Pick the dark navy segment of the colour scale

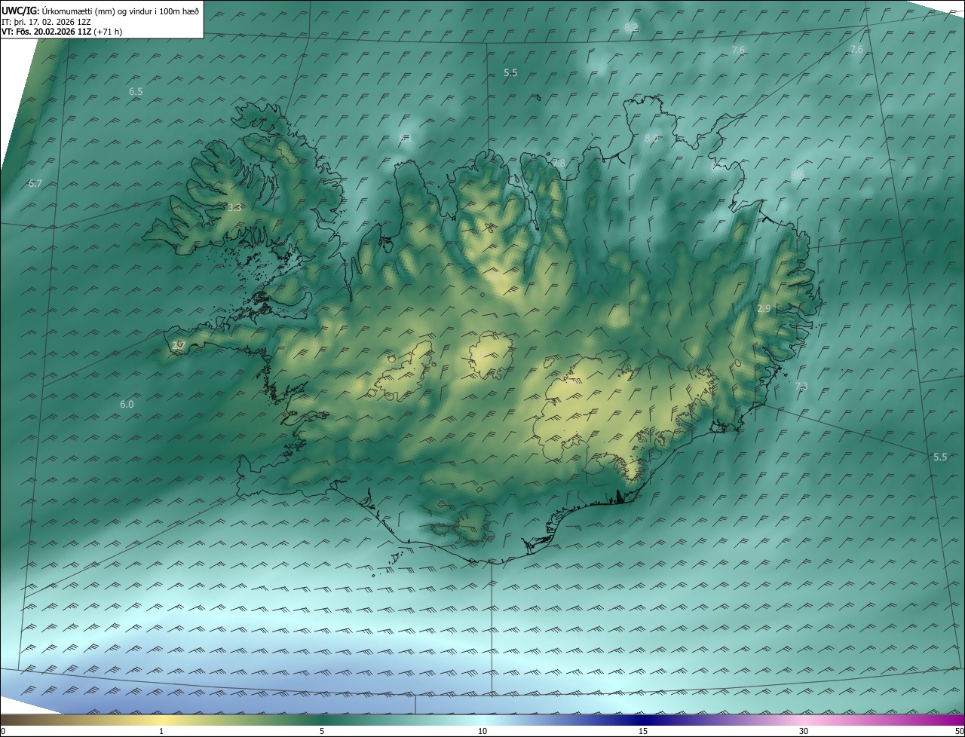[643, 720]
